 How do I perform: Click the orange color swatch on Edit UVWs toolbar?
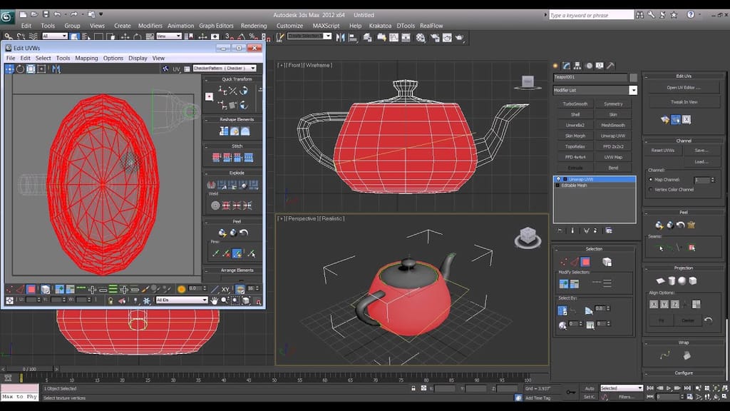pos(181,289)
